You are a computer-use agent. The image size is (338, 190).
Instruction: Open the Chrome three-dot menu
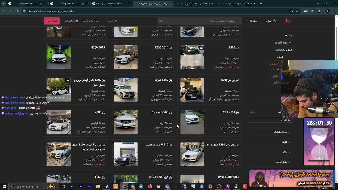[334, 11]
